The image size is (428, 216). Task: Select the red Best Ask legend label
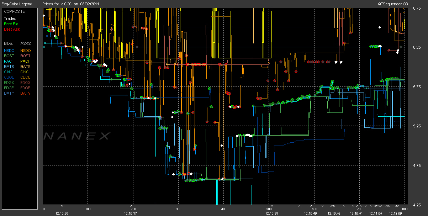tap(11, 29)
